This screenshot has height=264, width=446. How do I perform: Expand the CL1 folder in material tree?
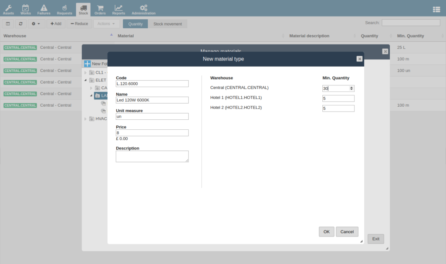85,72
